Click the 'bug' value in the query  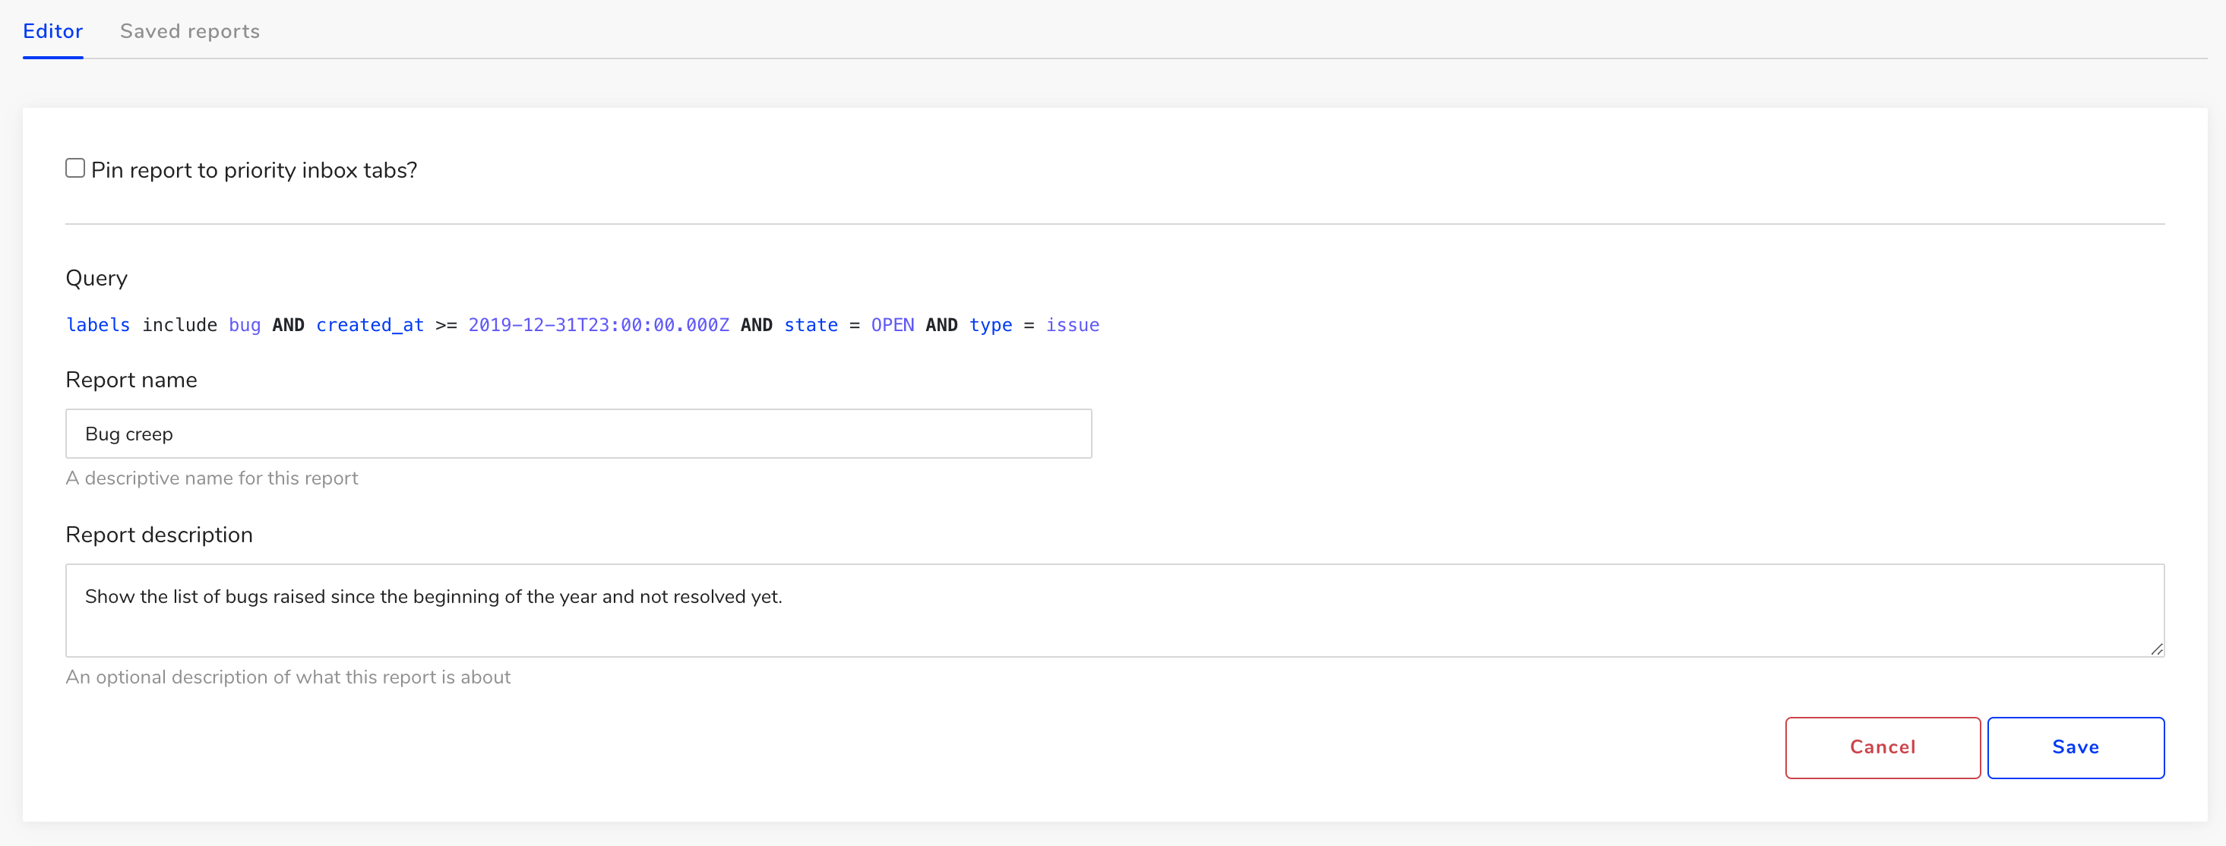(245, 326)
